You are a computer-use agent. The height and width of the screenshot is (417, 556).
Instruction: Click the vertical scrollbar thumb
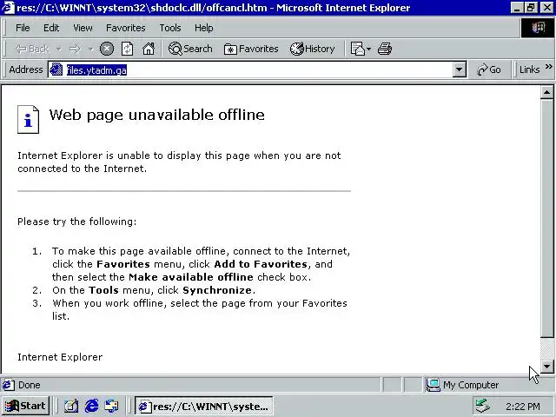[x=546, y=218]
